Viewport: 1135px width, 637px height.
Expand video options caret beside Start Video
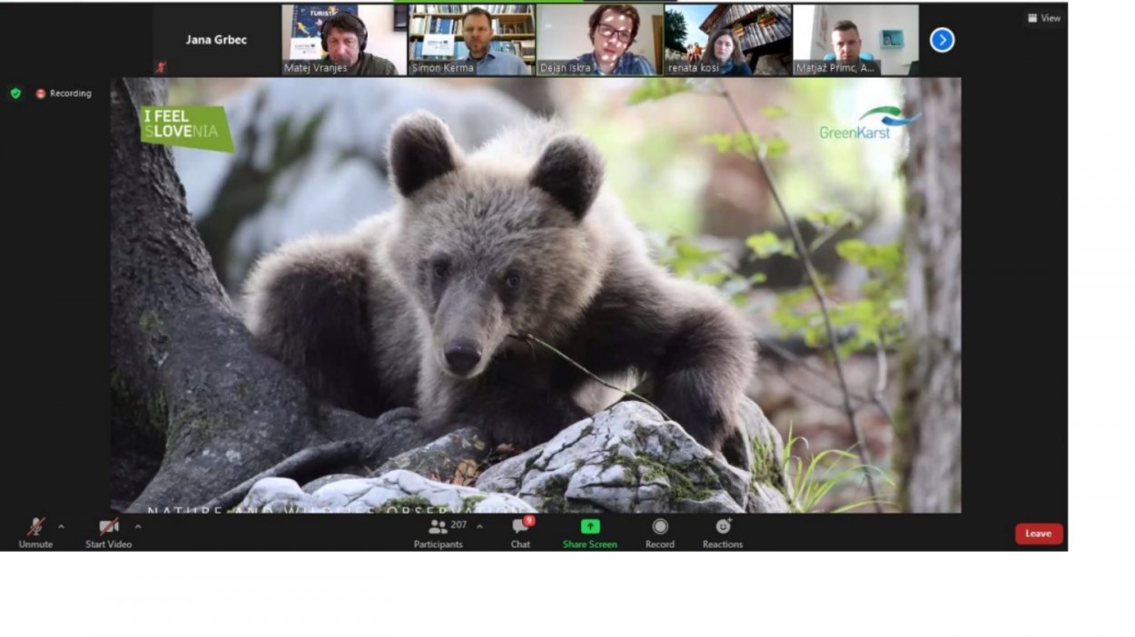pyautogui.click(x=138, y=526)
